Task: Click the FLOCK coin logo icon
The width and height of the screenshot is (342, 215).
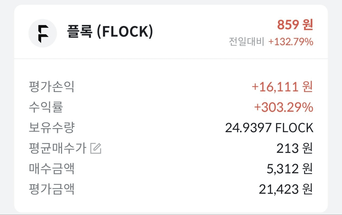Action: click(x=43, y=33)
